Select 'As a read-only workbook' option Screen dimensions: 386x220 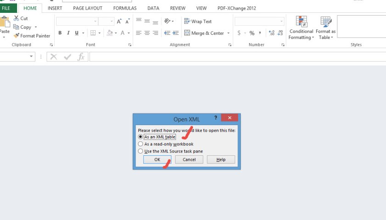point(166,144)
